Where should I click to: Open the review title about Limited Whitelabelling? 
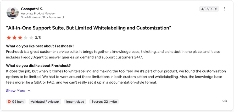pos(88,28)
